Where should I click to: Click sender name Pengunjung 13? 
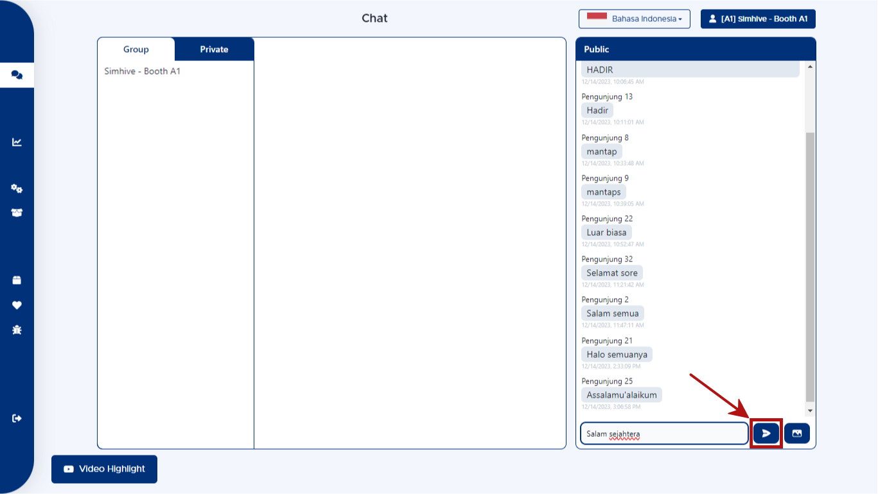(x=607, y=97)
